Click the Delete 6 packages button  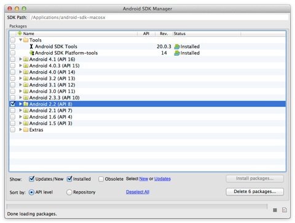click(255, 192)
